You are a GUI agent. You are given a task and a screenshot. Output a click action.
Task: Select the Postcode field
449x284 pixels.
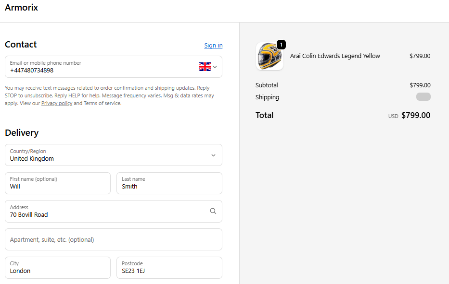click(x=169, y=268)
